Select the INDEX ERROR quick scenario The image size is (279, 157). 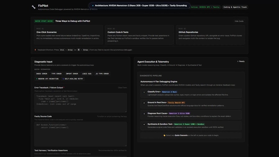pos(42,74)
